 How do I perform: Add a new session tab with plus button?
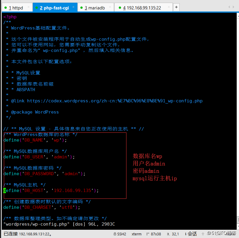176,7
